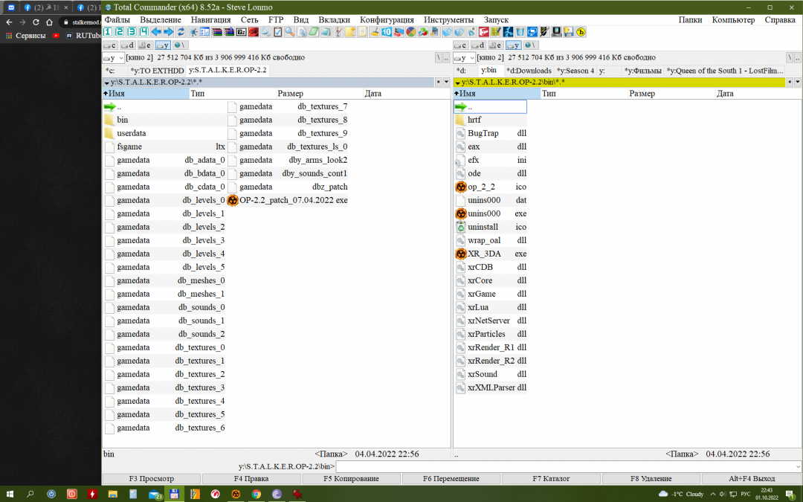Open right panel directory history arrow

pyautogui.click(x=797, y=82)
